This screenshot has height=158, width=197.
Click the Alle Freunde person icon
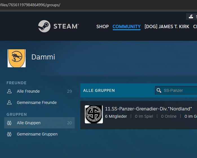point(9,91)
